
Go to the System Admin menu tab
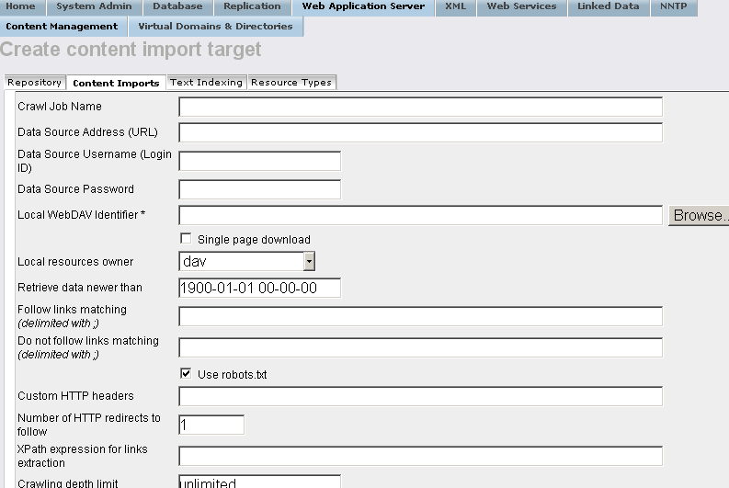click(94, 7)
